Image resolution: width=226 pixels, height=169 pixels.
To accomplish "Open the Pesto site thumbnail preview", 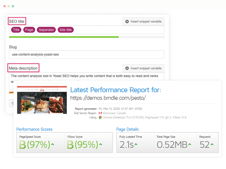I will point(42,100).
